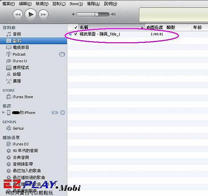The width and height of the screenshot is (208, 196).
Task: Click the iTunes status display area
Action: [x=174, y=15]
